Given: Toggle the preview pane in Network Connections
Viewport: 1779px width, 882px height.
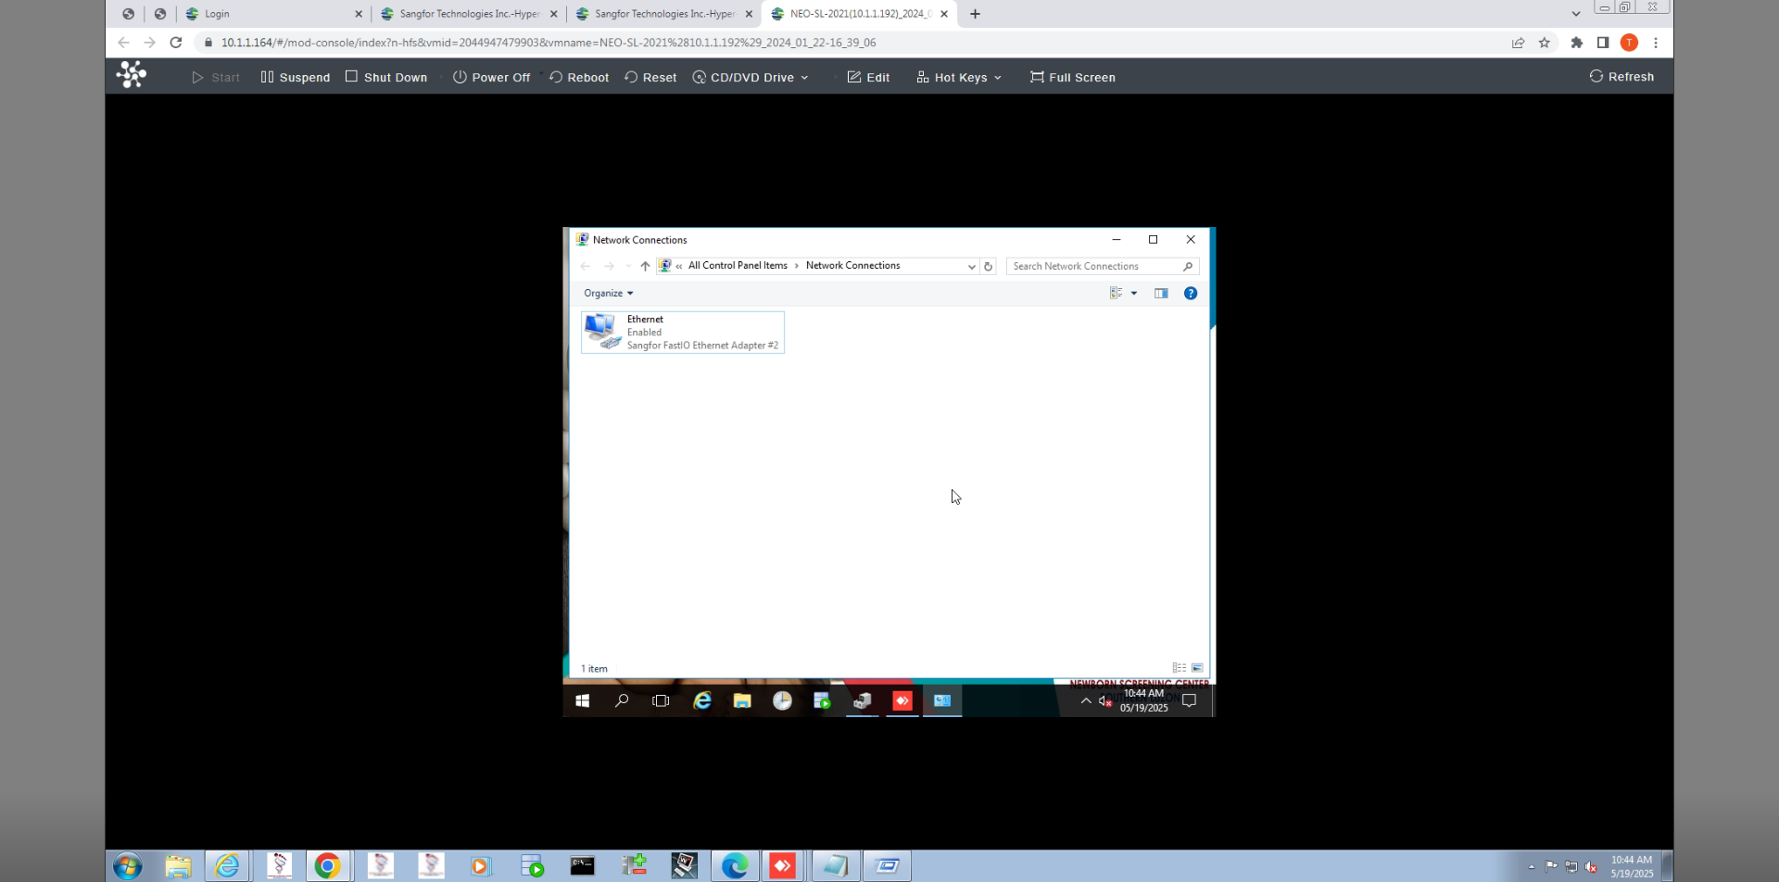Looking at the screenshot, I should click(x=1161, y=293).
